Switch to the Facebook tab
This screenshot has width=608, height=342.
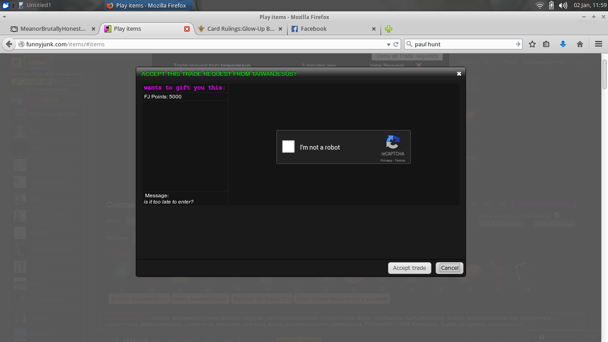click(x=314, y=29)
